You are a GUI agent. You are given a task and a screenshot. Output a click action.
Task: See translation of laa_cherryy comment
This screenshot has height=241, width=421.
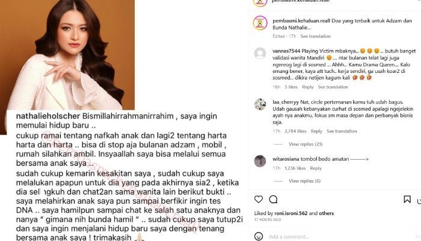(x=342, y=131)
